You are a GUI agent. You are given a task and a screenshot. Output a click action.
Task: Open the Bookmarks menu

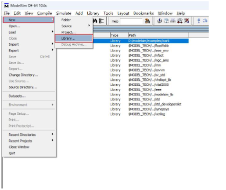143,13
